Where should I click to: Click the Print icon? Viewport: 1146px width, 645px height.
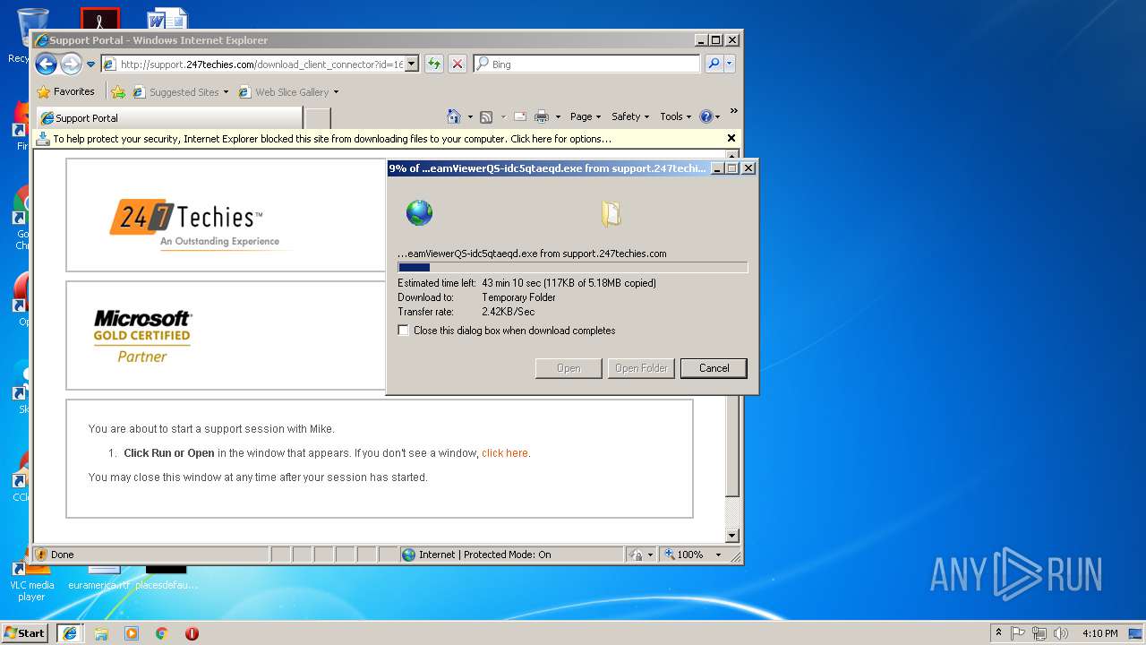(x=542, y=116)
